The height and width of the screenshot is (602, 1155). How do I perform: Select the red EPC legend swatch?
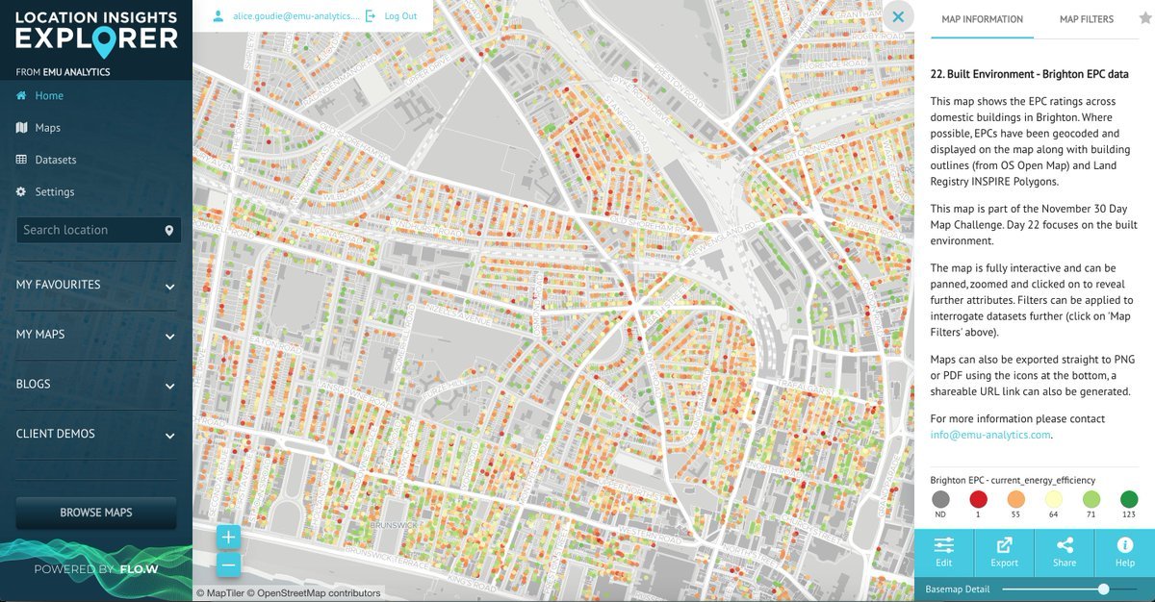979,499
